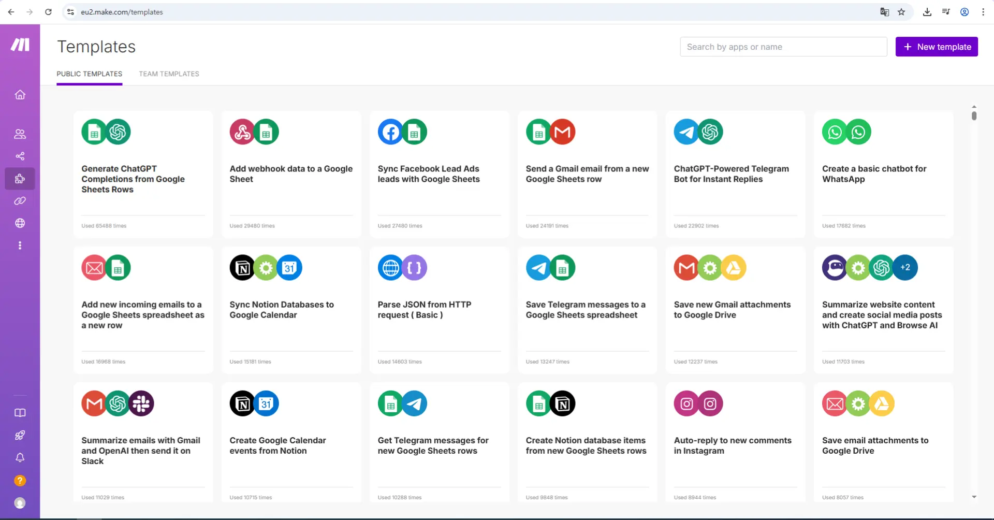Click the scrollbar down arrow
This screenshot has height=520, width=994.
click(974, 497)
